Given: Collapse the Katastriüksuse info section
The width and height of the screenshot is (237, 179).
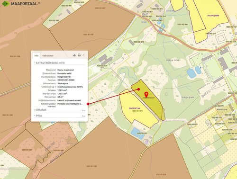Looking at the screenshot, I should tap(49, 63).
